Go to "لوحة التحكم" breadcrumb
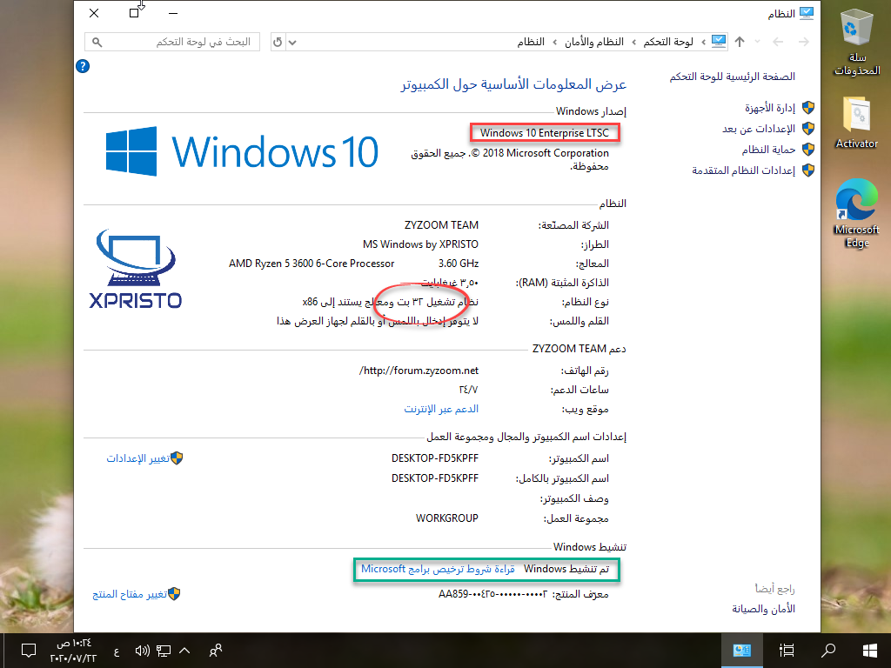 (x=668, y=42)
